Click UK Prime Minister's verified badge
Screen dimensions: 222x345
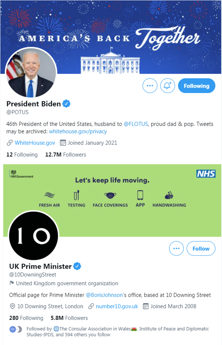(77, 266)
